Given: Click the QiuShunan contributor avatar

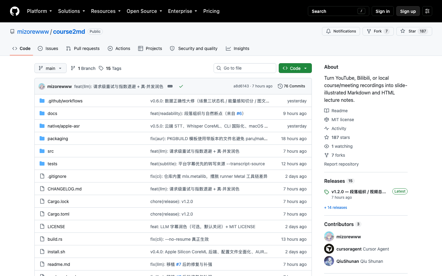Looking at the screenshot, I should [329, 261].
